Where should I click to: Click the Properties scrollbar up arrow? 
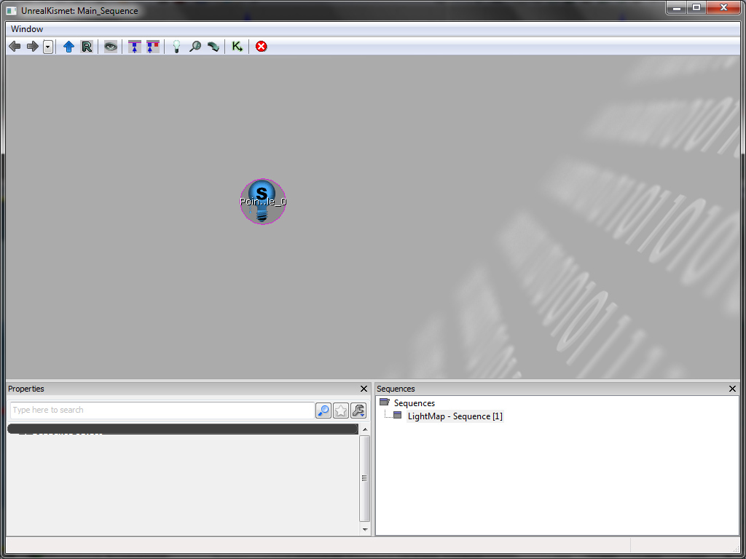[365, 429]
